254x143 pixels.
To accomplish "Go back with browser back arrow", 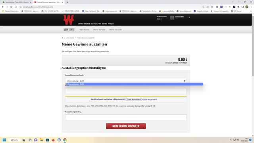I will [x=3, y=7].
